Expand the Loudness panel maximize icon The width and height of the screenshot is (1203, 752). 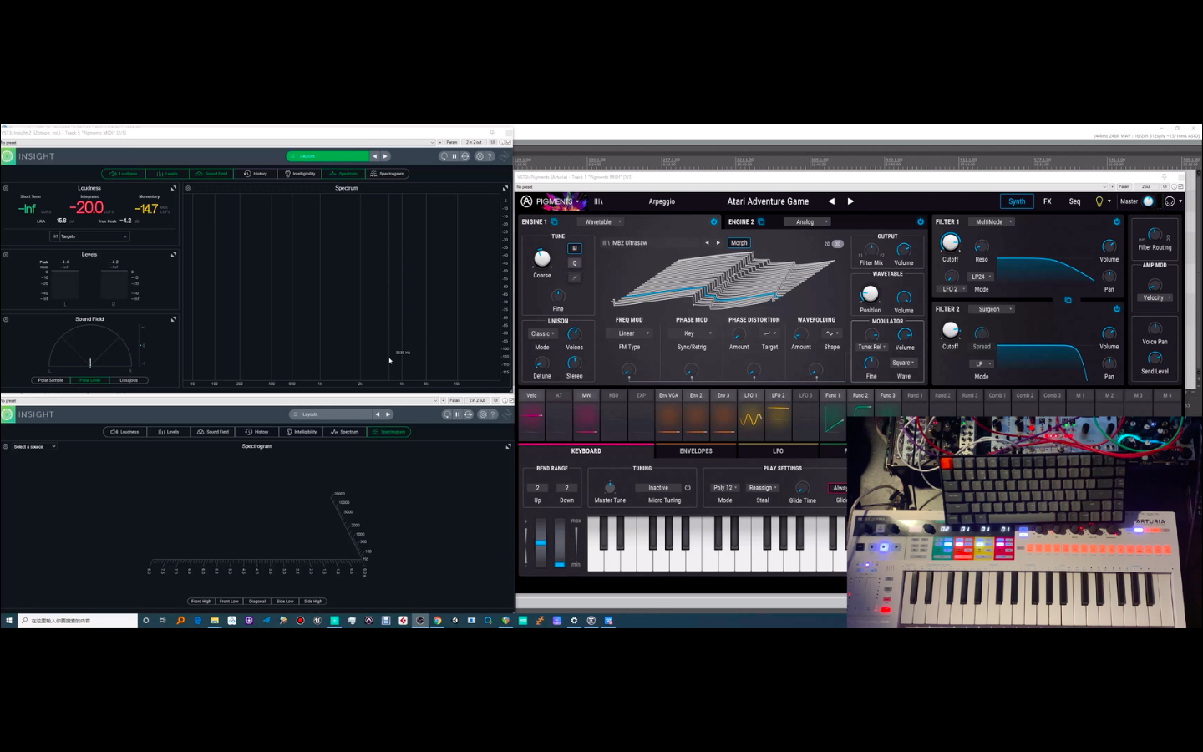pyautogui.click(x=174, y=188)
